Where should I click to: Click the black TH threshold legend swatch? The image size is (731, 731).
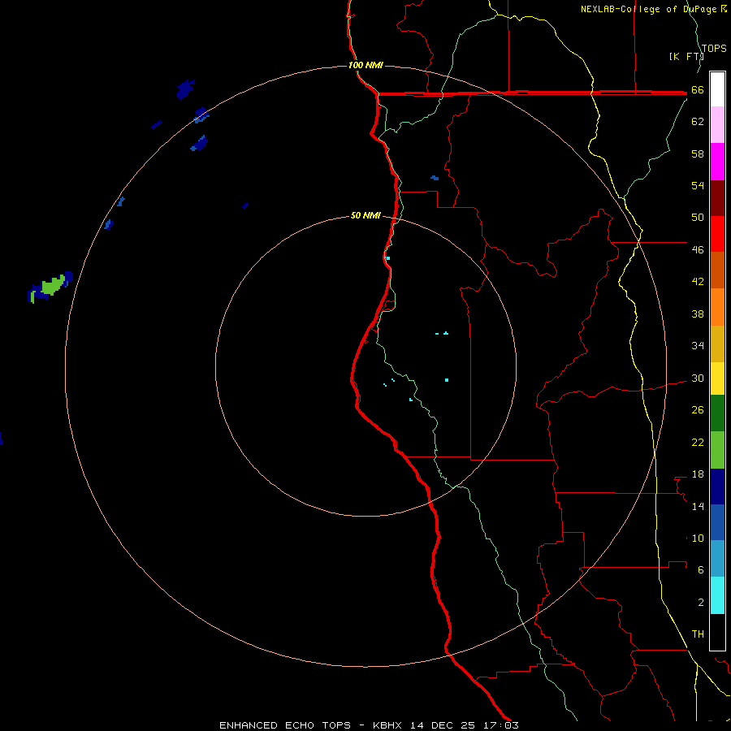717,632
